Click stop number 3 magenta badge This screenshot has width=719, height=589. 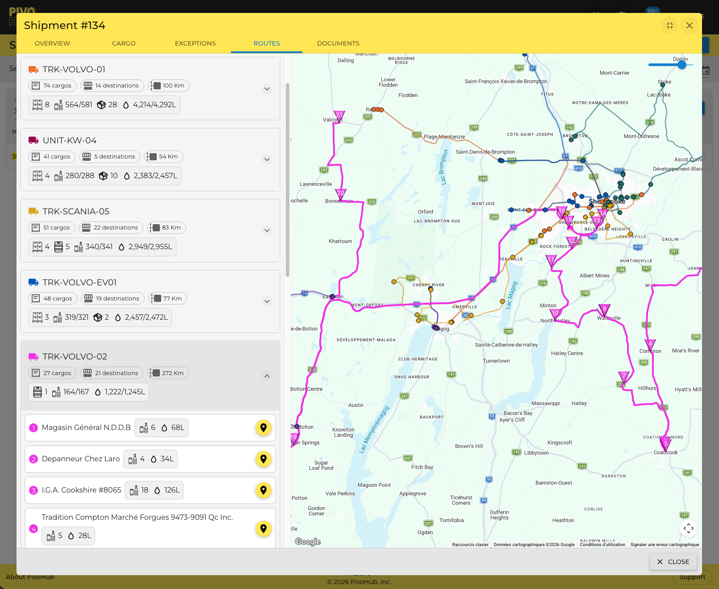33,490
